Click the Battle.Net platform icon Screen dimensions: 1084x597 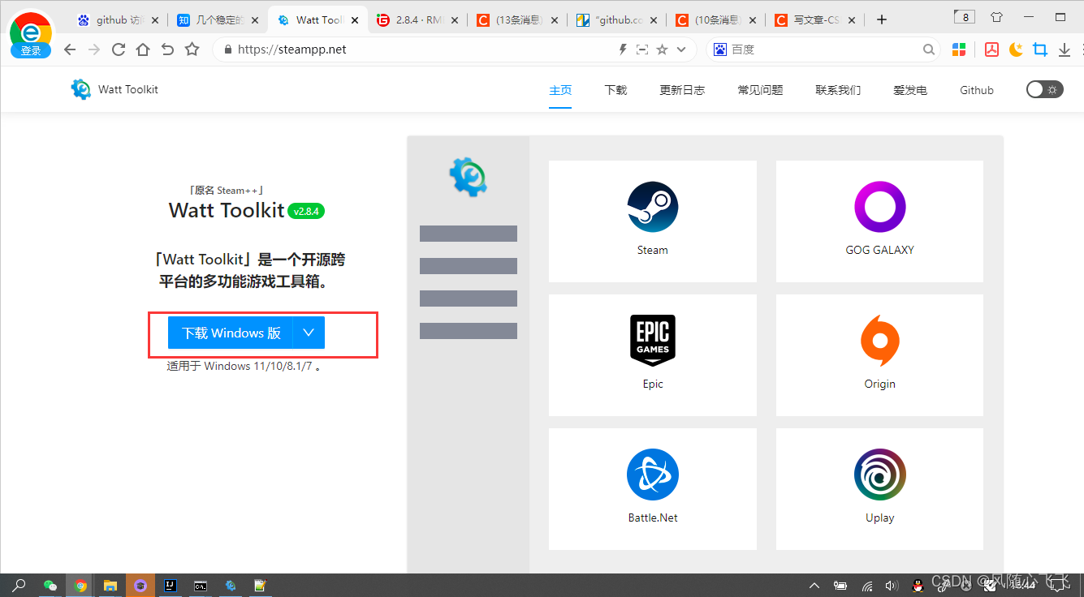(x=652, y=475)
